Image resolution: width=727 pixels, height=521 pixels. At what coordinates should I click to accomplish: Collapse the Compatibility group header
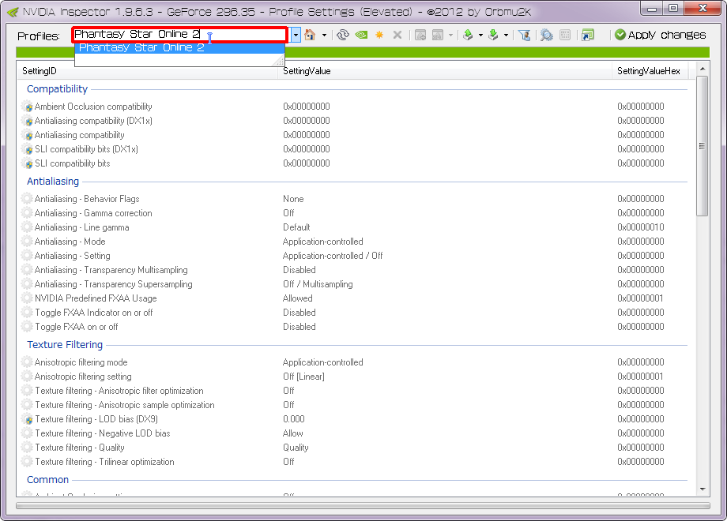point(57,89)
